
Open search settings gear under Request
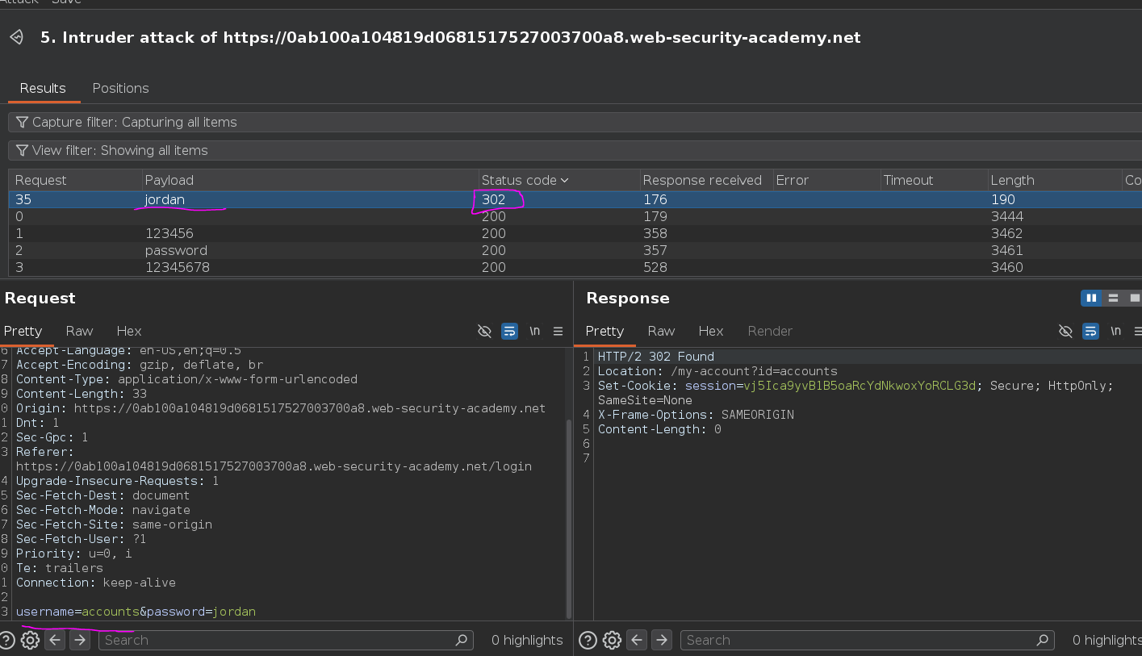pyautogui.click(x=30, y=640)
